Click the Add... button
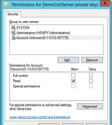Viewport: 112px width, 125px height. point(68,60)
